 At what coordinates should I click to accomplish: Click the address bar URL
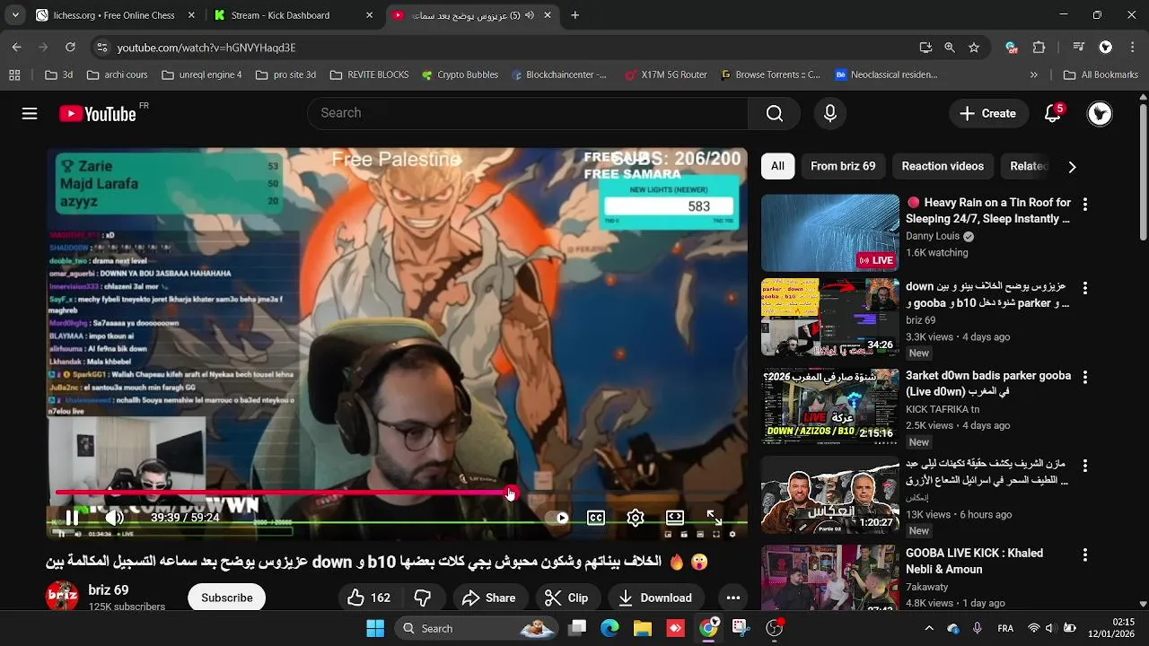(206, 48)
